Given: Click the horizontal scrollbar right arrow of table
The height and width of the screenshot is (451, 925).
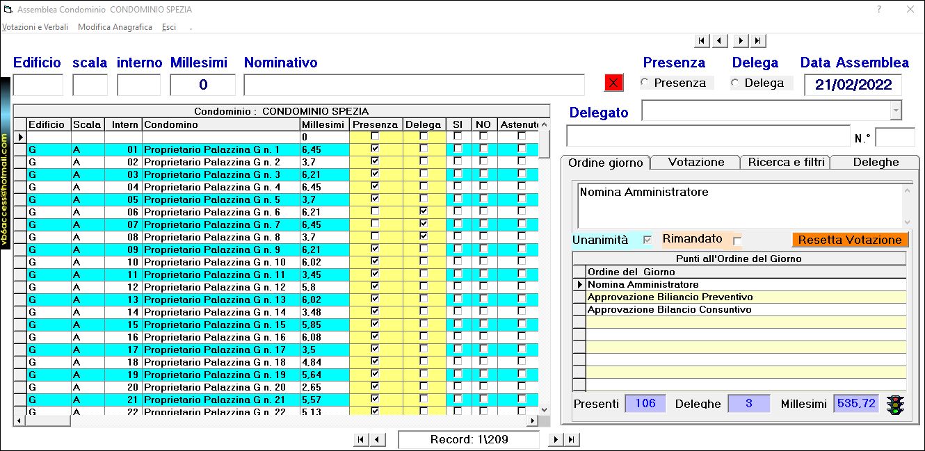Looking at the screenshot, I should pyautogui.click(x=533, y=420).
